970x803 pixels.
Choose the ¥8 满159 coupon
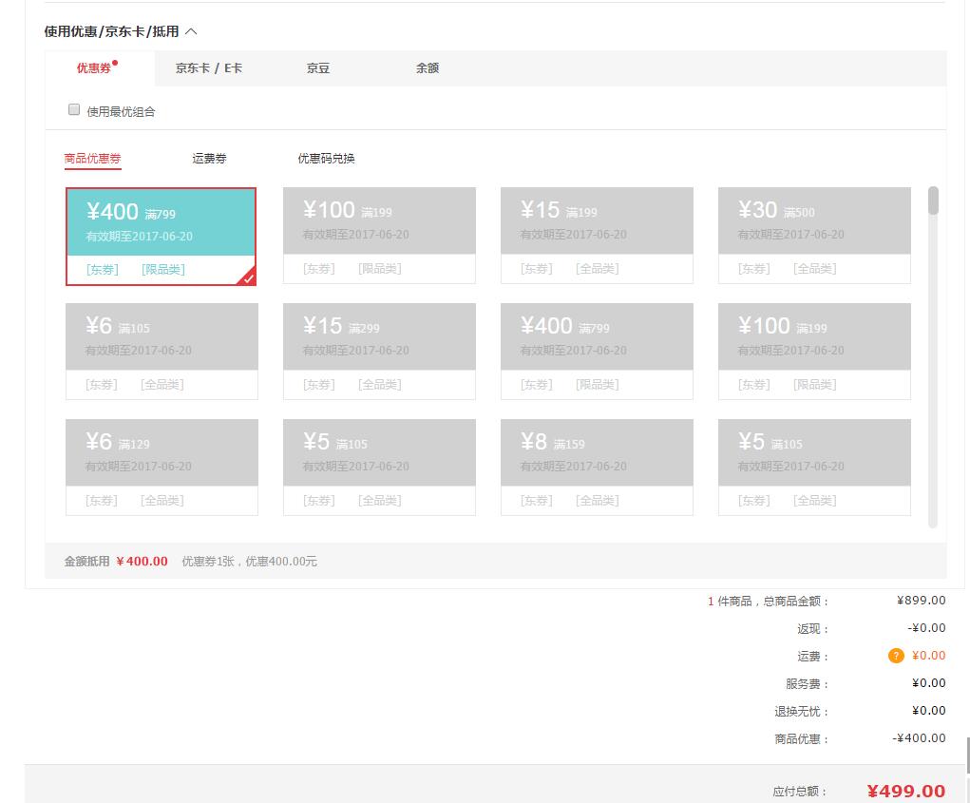597,468
